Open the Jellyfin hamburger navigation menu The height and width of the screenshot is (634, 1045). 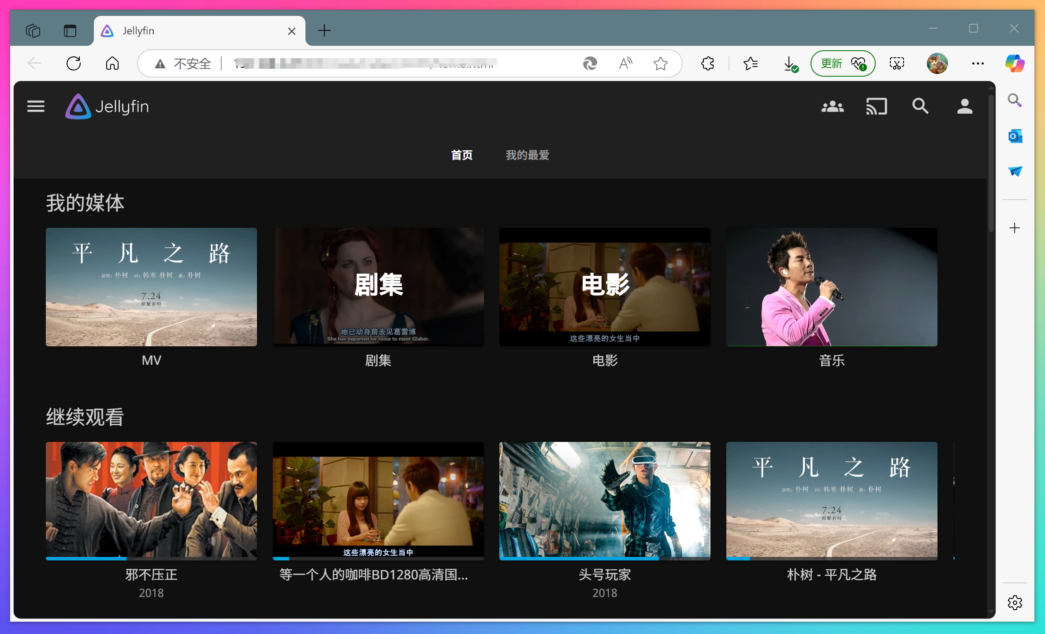click(36, 106)
